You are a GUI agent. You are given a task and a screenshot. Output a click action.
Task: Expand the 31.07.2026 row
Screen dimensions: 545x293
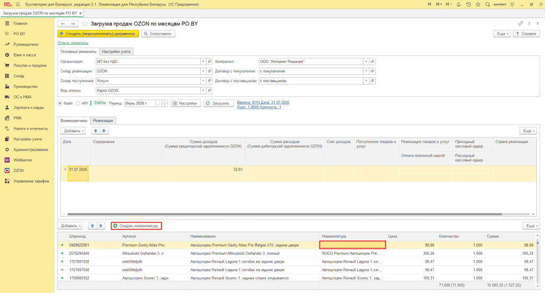(65, 169)
